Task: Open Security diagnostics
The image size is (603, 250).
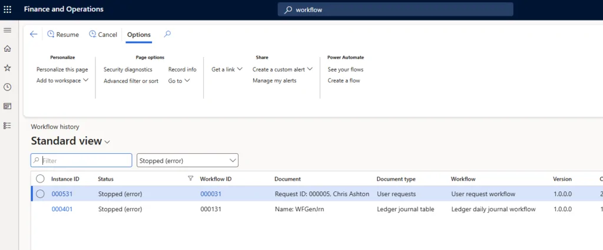Action: pyautogui.click(x=128, y=69)
